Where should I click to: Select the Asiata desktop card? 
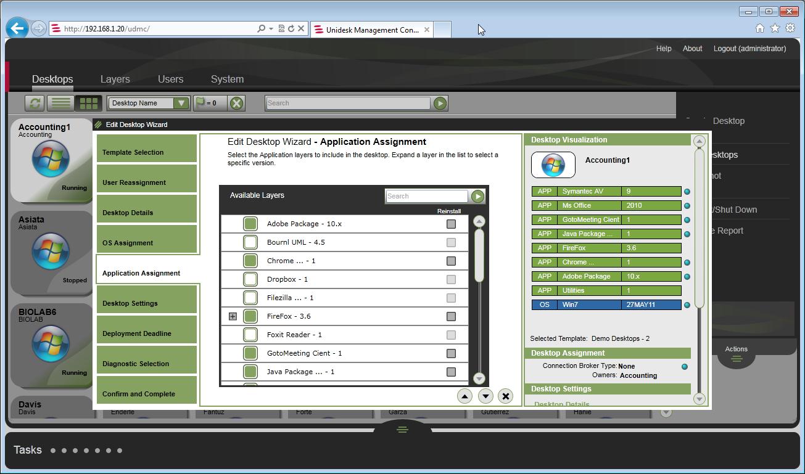pyautogui.click(x=51, y=252)
